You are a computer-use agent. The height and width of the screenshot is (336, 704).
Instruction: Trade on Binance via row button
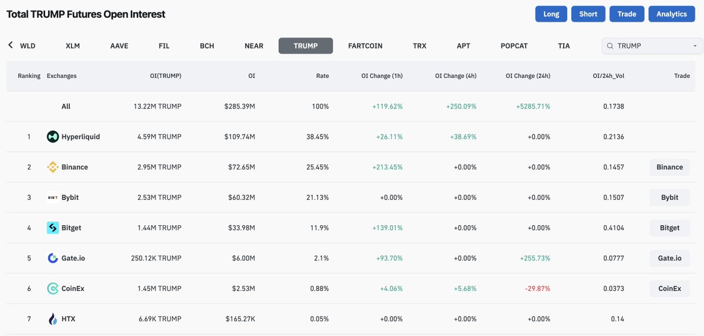669,167
